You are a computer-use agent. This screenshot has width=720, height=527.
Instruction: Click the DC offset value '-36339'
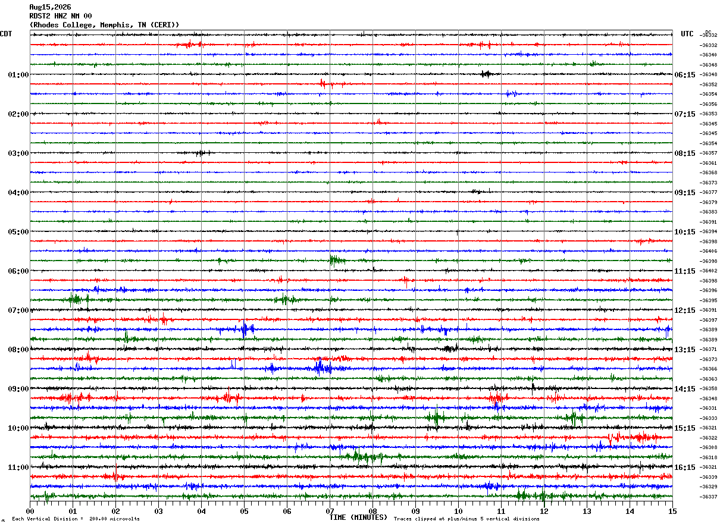click(x=709, y=477)
